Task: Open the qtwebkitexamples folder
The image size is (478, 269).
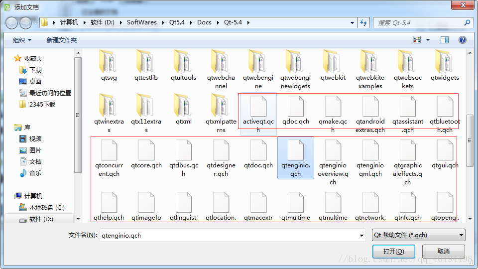Action: click(x=370, y=70)
